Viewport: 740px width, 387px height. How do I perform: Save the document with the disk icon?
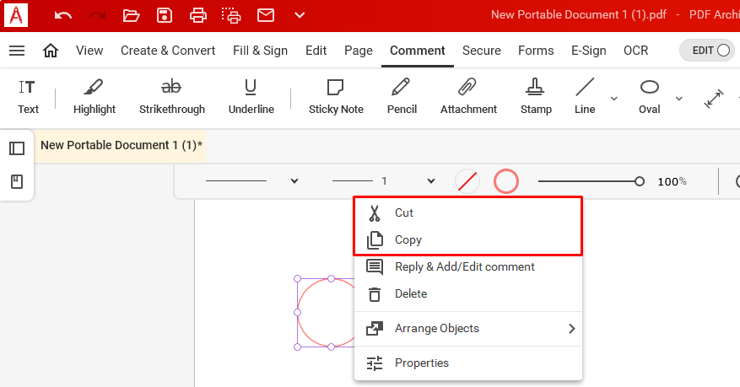165,15
